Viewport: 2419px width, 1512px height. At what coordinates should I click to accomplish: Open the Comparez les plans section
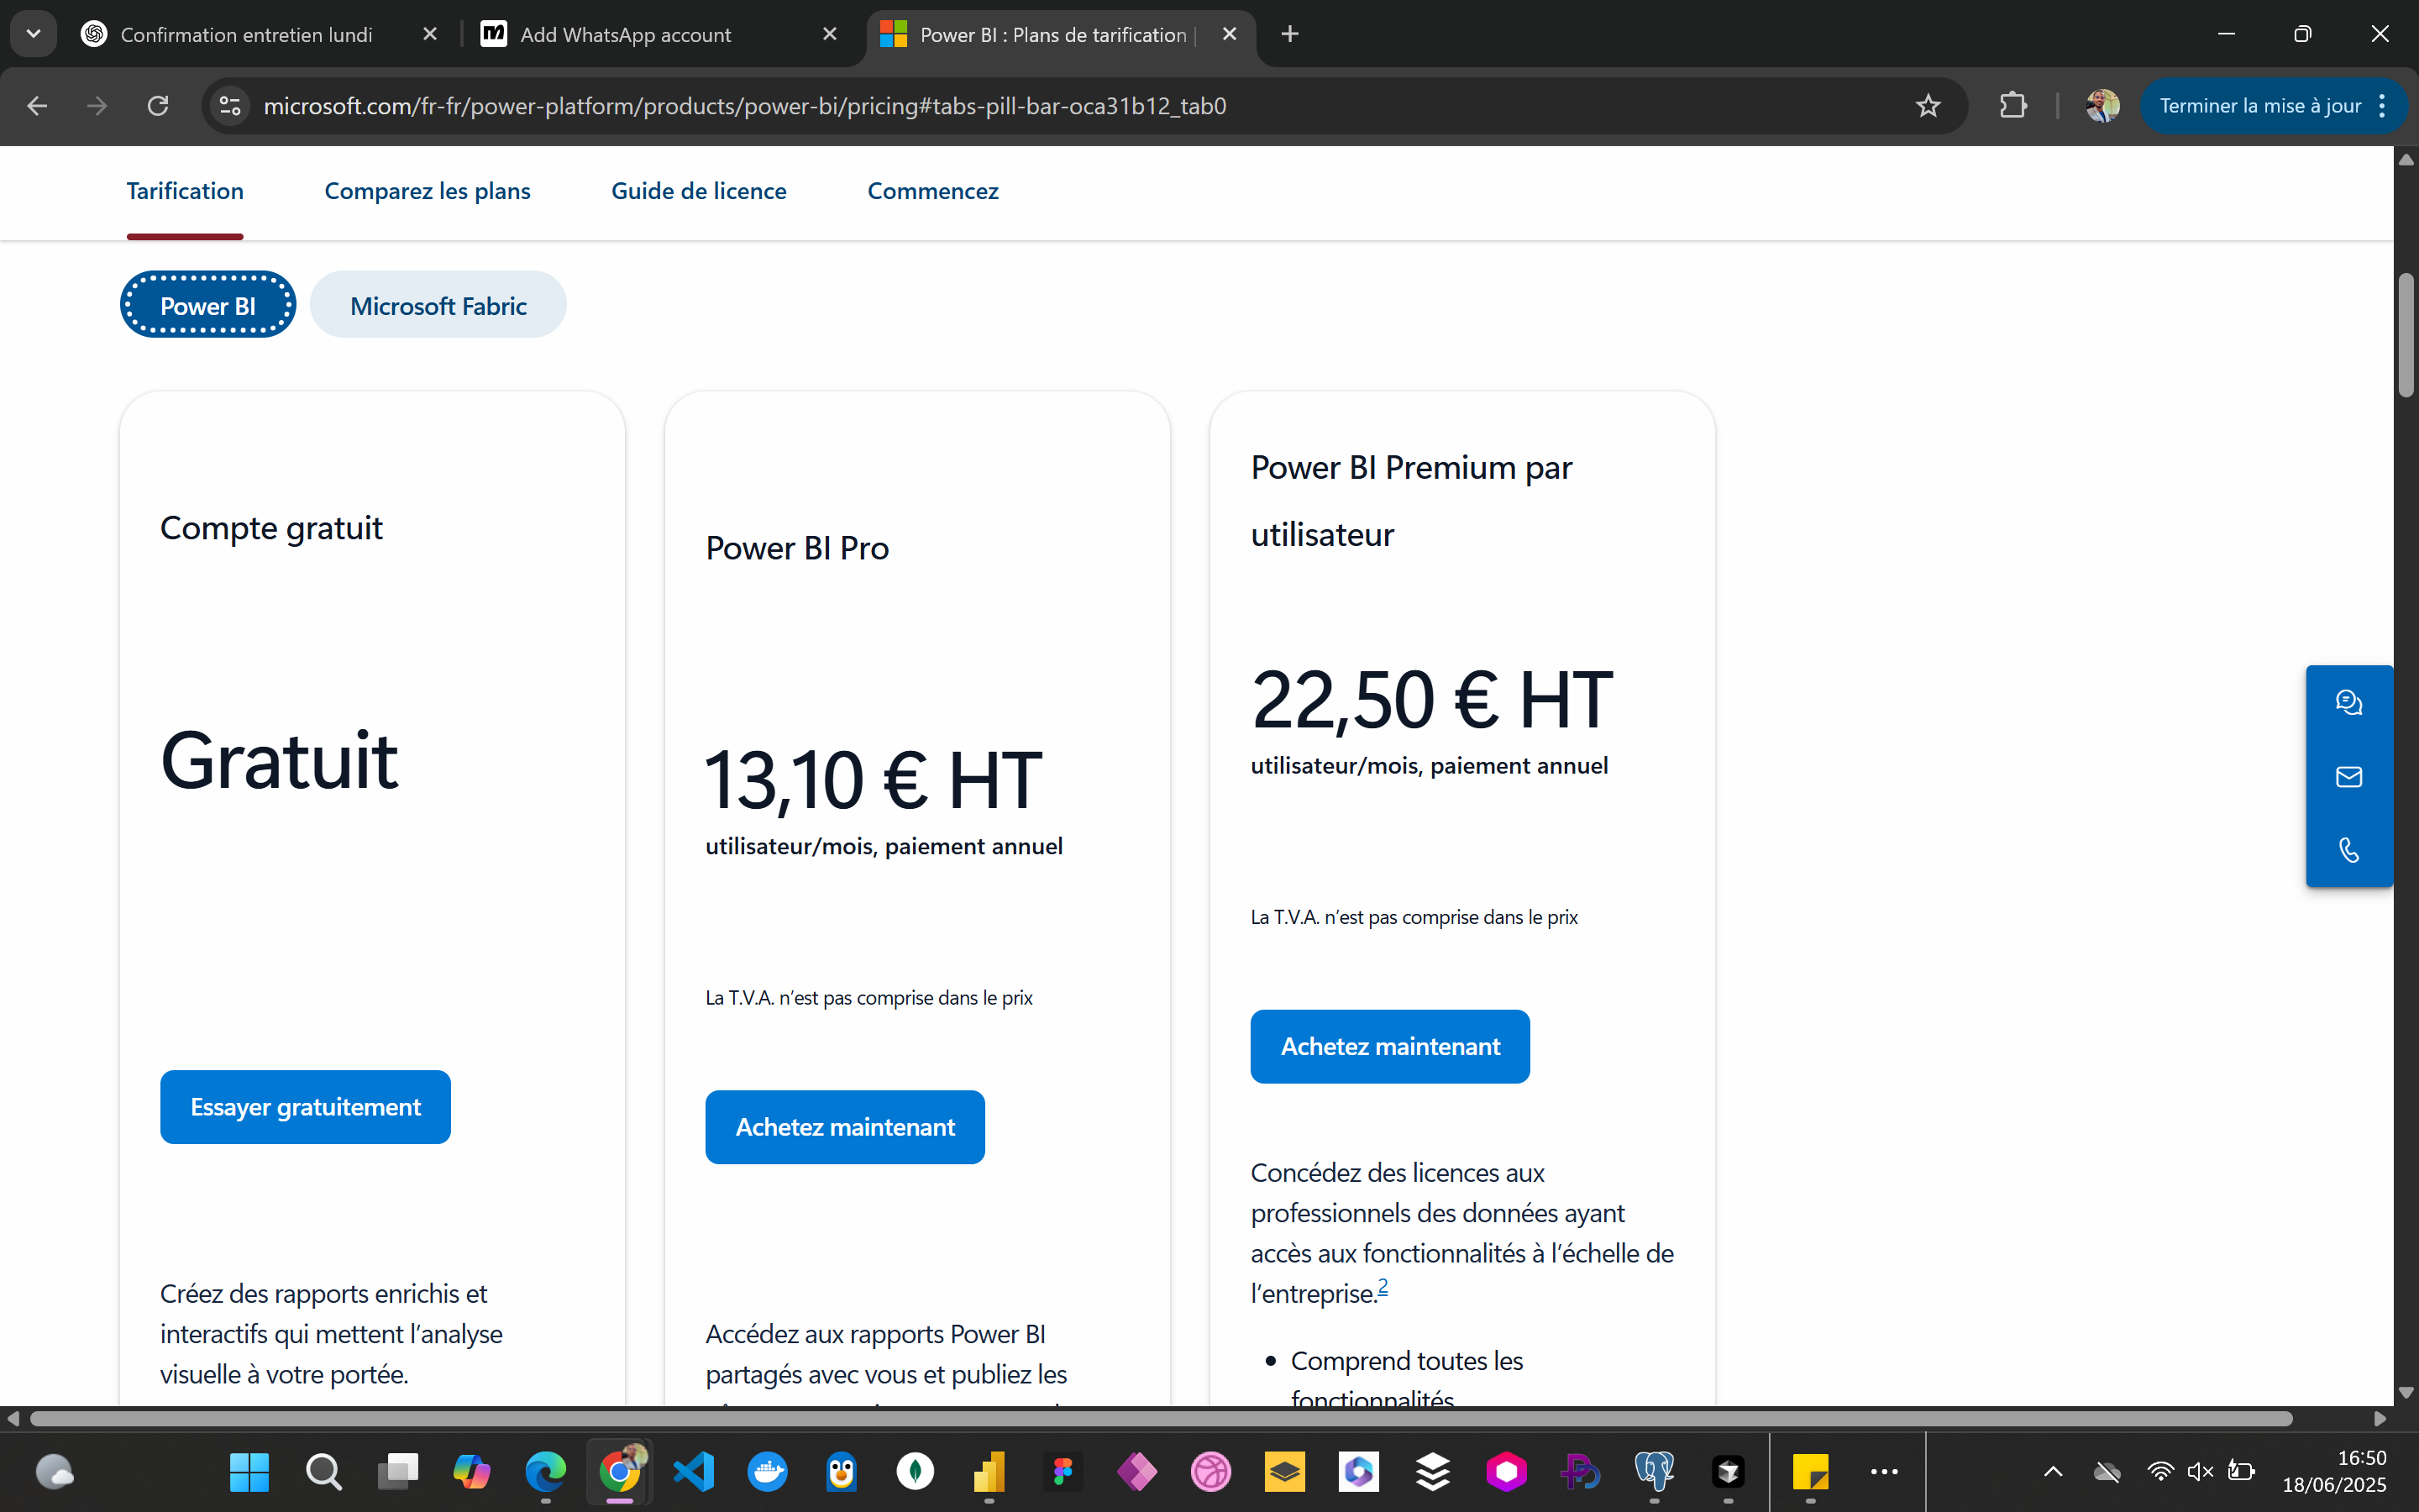[428, 191]
